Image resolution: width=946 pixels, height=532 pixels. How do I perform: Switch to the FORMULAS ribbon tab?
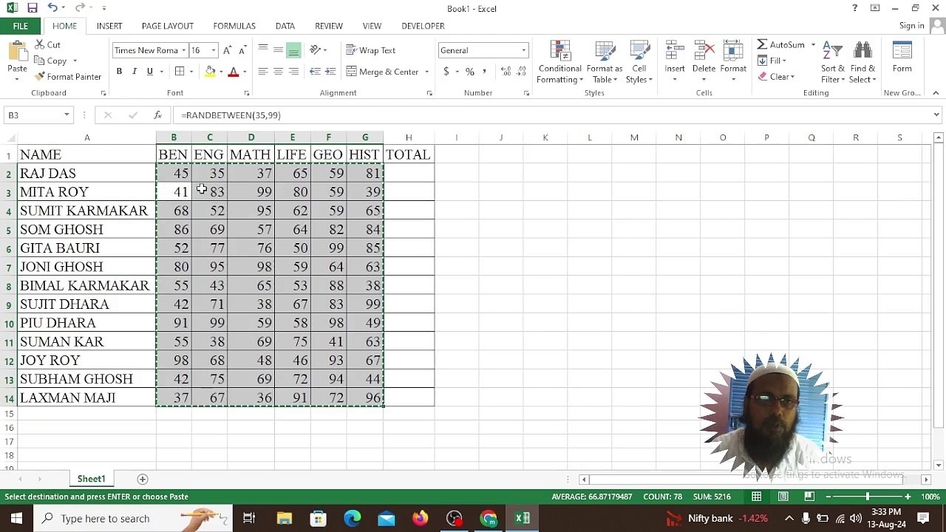tap(234, 26)
